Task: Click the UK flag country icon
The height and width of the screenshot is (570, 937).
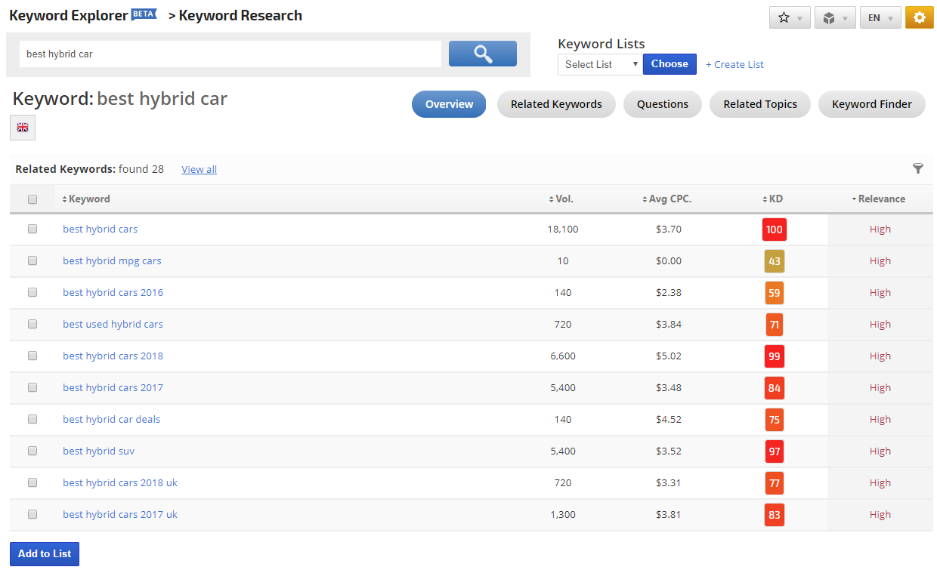Action: coord(23,128)
